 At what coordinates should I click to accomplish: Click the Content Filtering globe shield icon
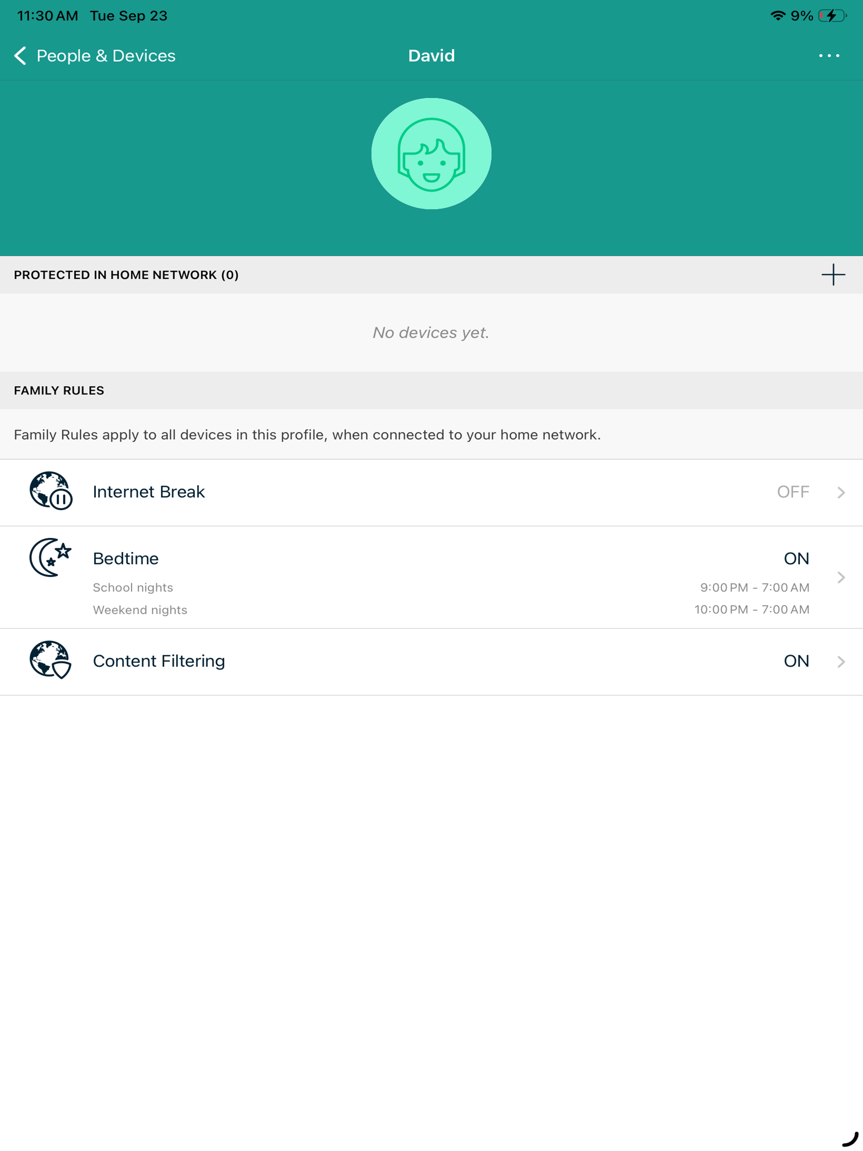pyautogui.click(x=51, y=660)
